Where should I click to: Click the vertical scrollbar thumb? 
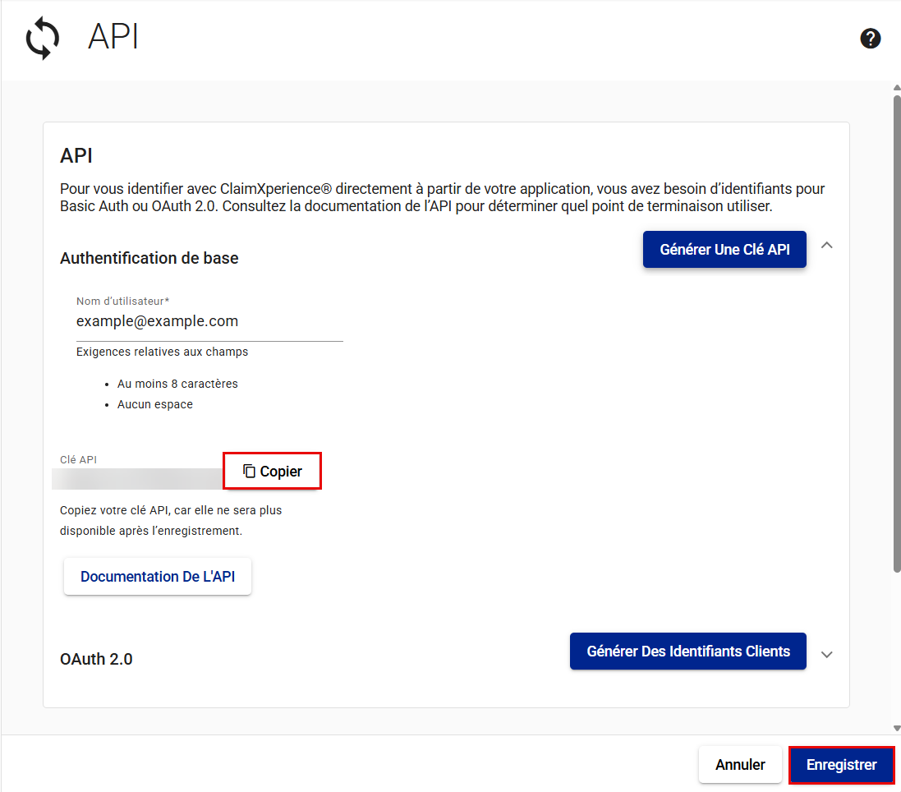tap(896, 329)
